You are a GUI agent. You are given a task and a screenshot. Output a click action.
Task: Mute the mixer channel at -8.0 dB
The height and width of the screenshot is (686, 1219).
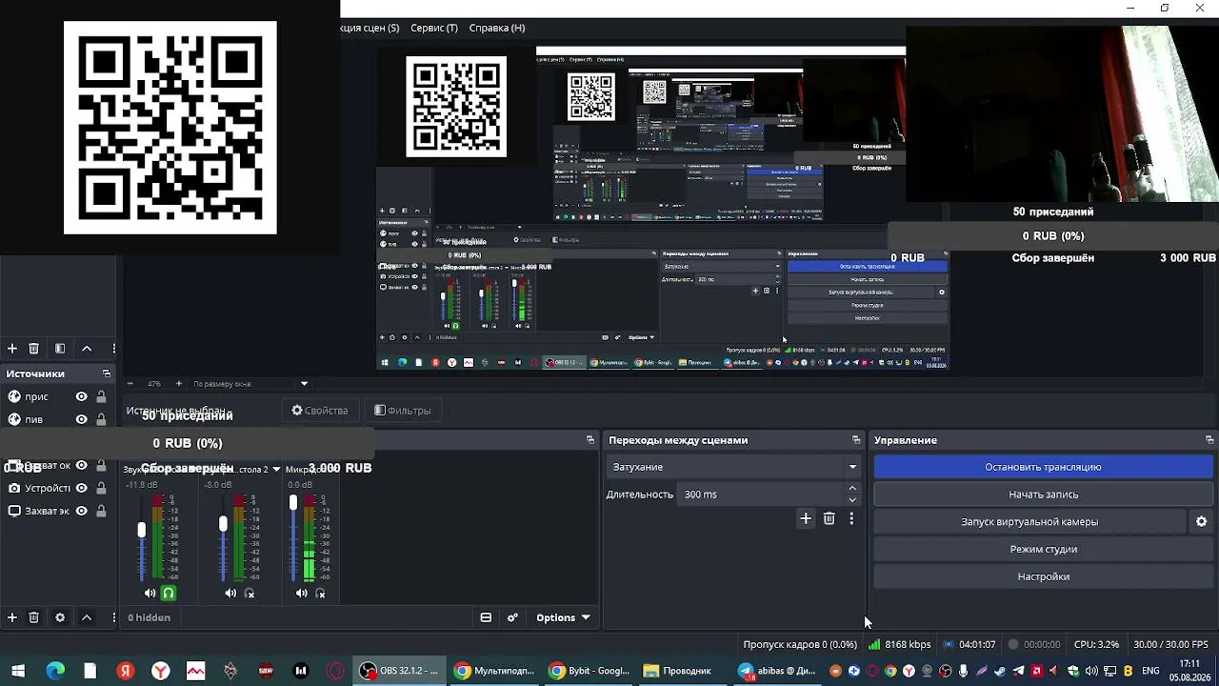point(230,594)
